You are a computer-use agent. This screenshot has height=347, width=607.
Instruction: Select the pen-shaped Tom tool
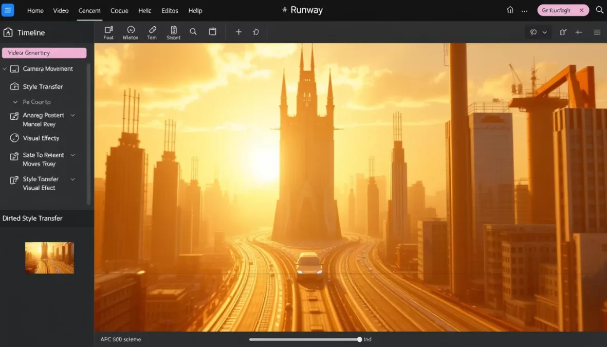(152, 31)
